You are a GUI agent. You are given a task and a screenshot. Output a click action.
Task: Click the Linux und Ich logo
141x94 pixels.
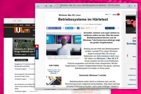click(x=22, y=30)
